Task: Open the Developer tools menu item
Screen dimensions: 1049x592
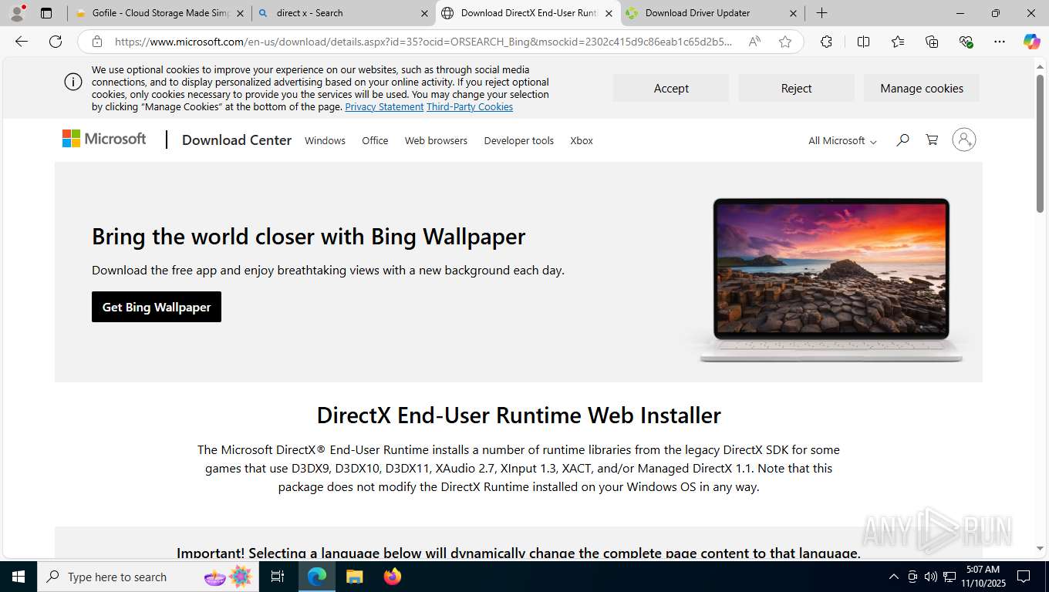Action: point(518,140)
